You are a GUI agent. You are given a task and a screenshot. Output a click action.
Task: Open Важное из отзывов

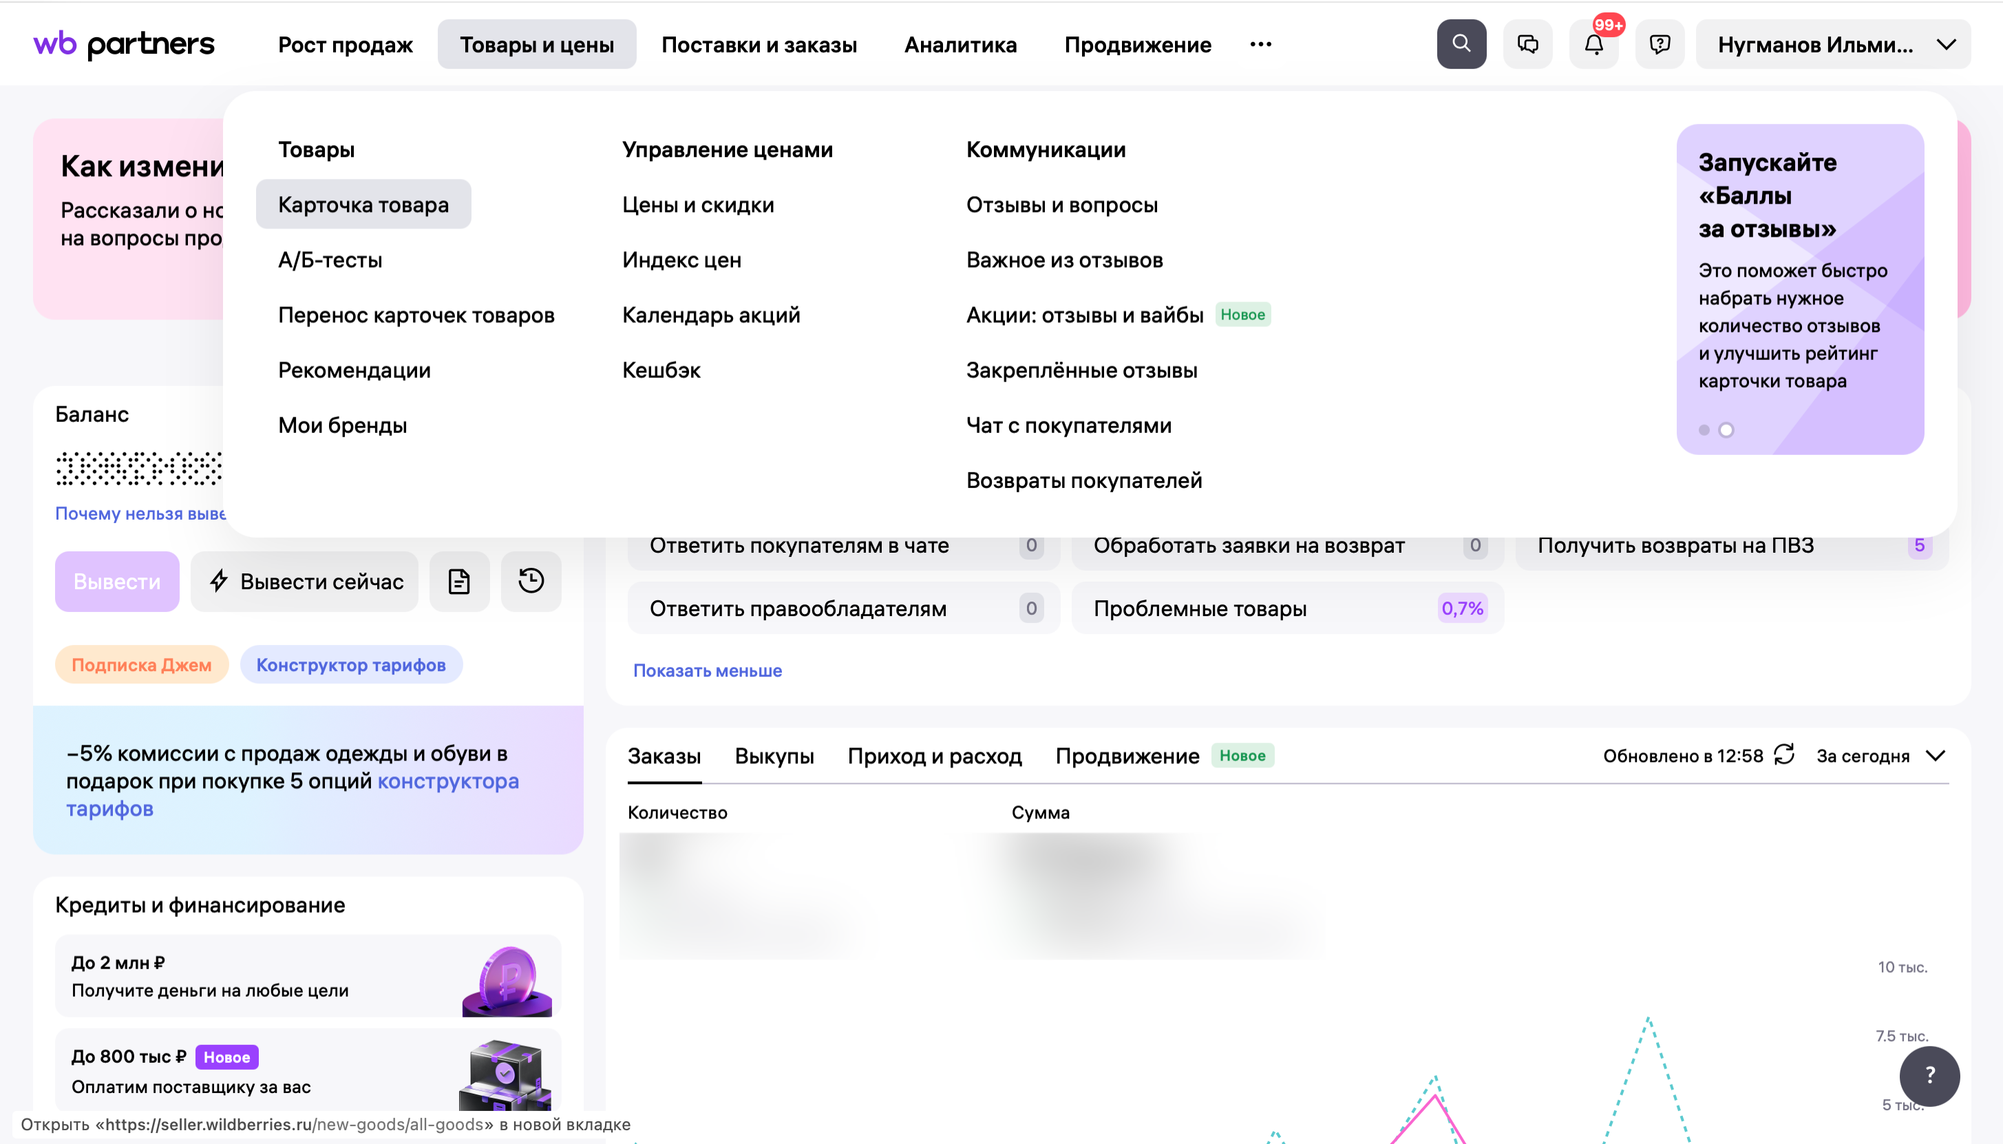pos(1064,259)
